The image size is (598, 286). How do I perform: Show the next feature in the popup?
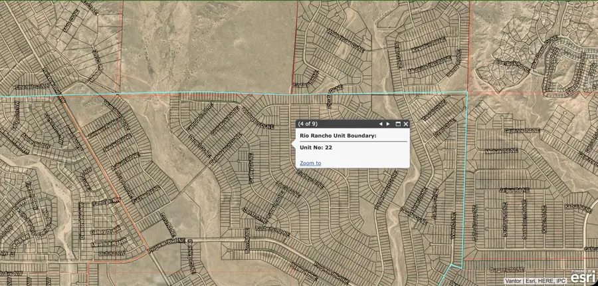point(388,124)
